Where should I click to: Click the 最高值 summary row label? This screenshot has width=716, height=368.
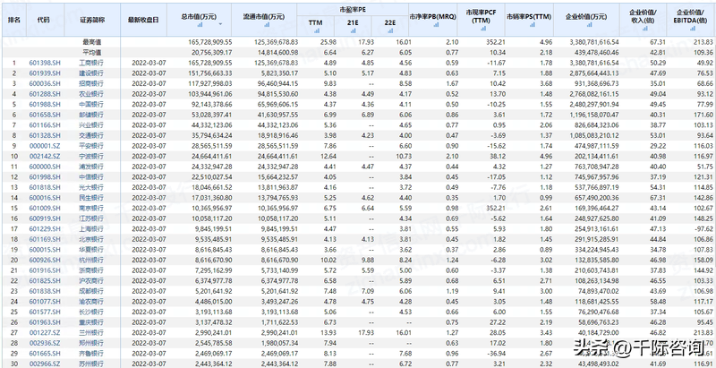91,42
